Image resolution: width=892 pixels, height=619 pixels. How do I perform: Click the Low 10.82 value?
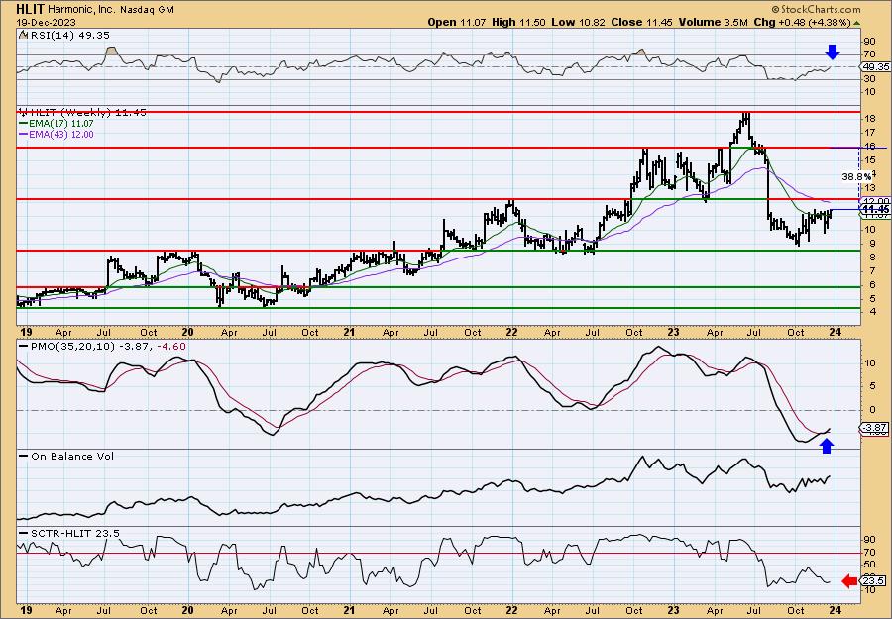(579, 22)
